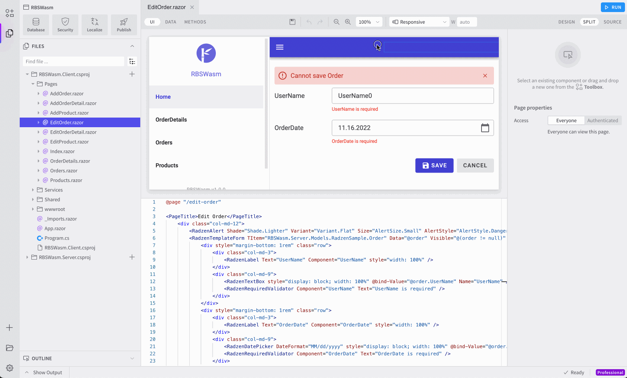Select Orders in preview navigation

click(206, 142)
